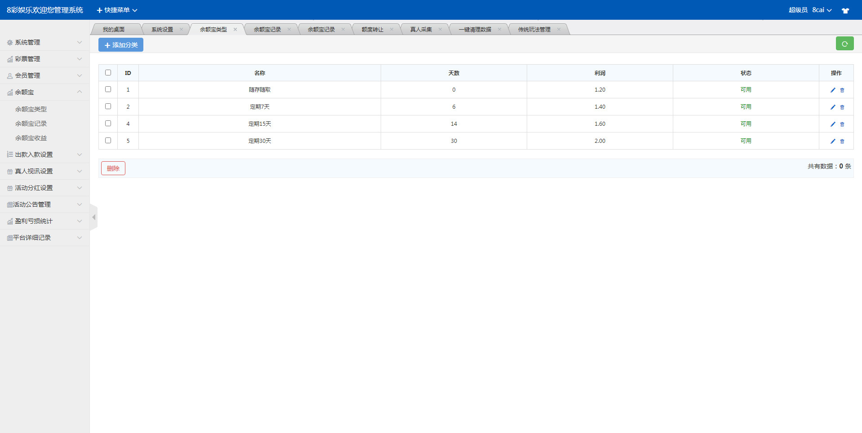
Task: Collapse sidebar using the left arrow handle
Action: (x=93, y=217)
